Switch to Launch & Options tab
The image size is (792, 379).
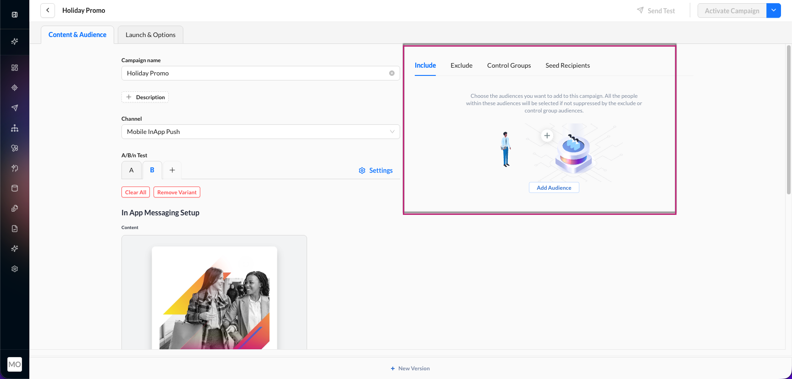coord(150,35)
